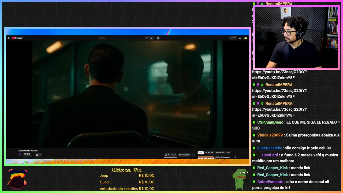Select the De ZNT_SYS filter chip
The width and height of the screenshot is (343, 193).
209,153
